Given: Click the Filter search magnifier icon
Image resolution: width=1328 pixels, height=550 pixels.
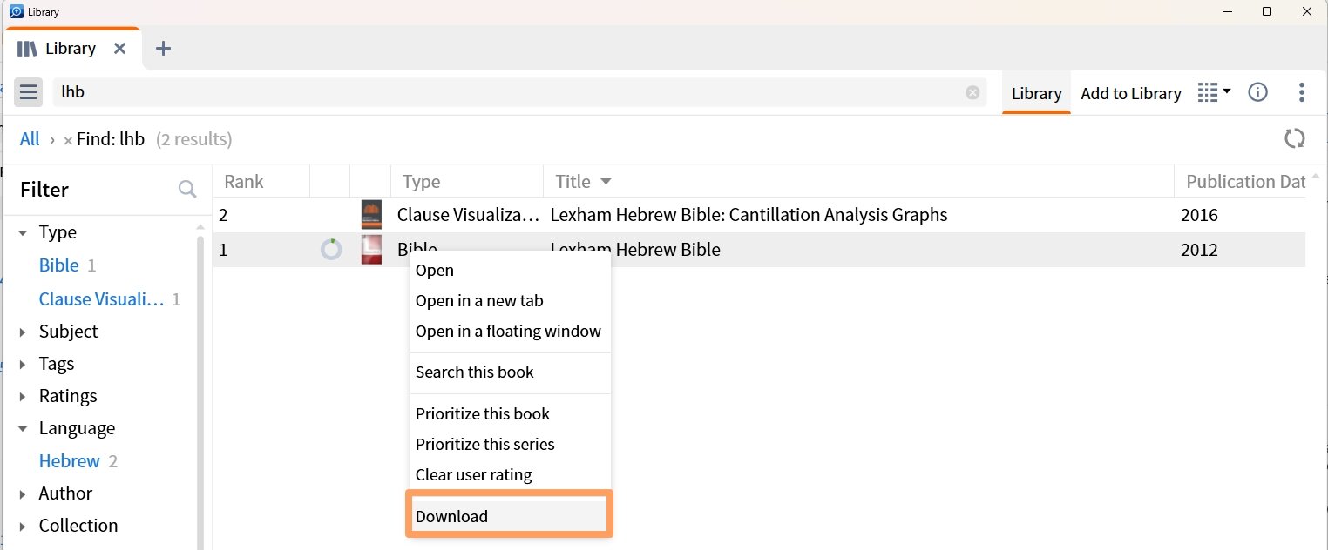Looking at the screenshot, I should tap(187, 189).
